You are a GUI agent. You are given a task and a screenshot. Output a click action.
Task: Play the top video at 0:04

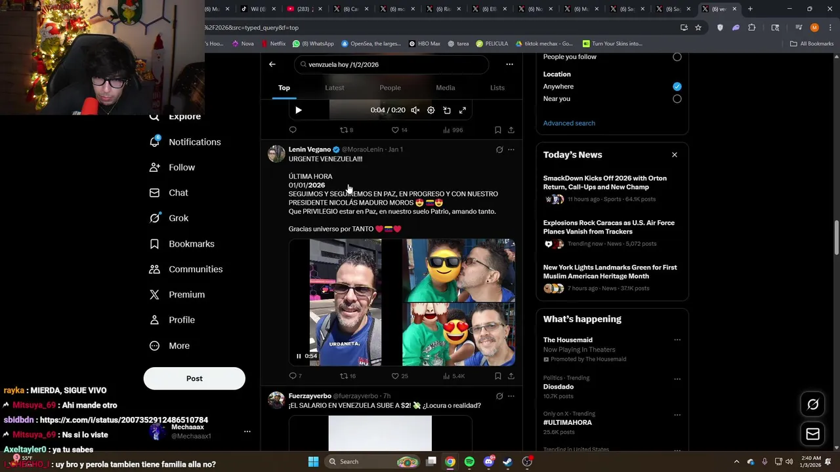tap(299, 110)
